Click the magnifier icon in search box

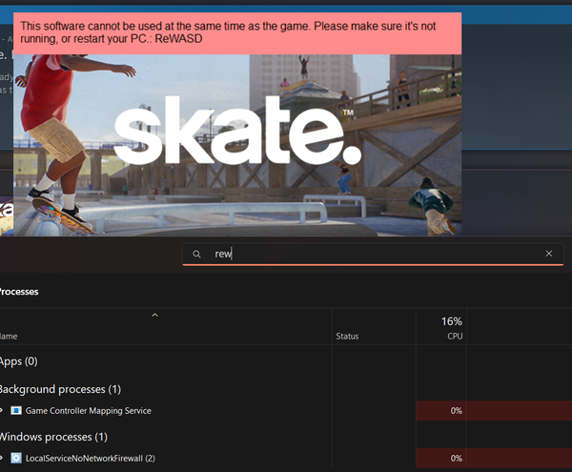pos(196,254)
